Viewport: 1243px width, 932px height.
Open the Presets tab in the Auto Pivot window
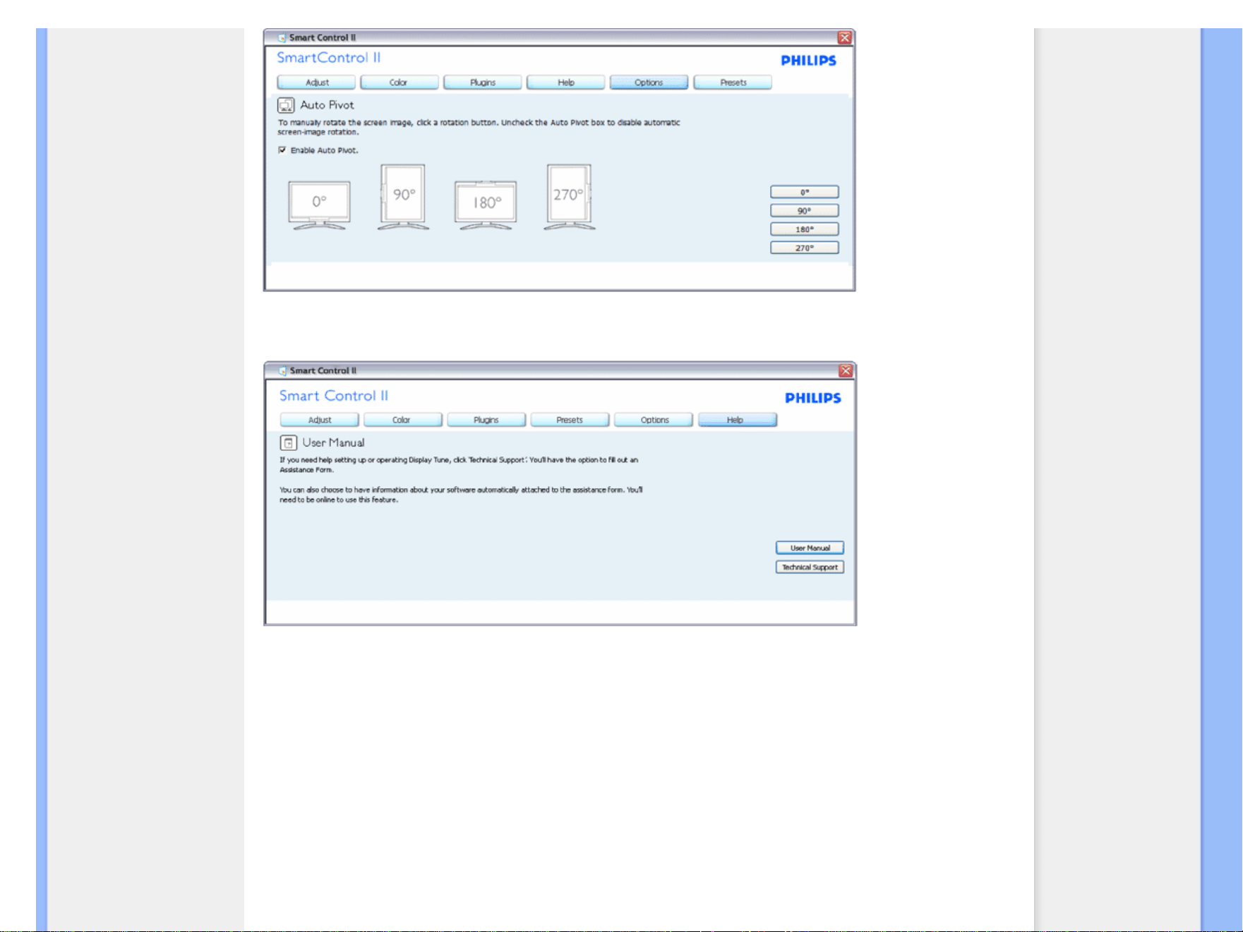point(733,83)
